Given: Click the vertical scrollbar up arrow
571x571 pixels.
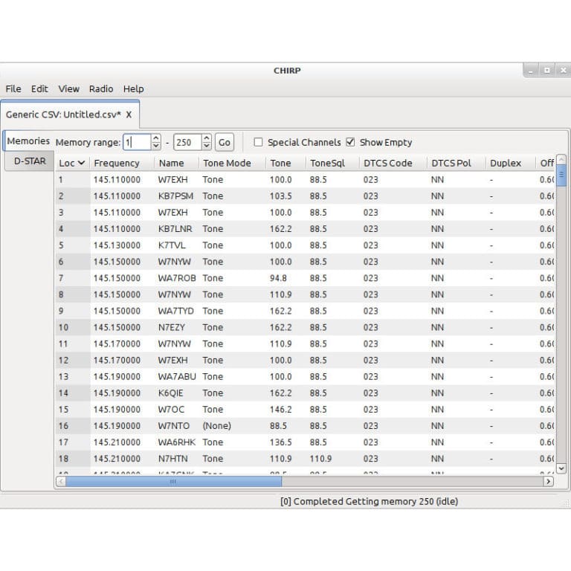Looking at the screenshot, I should point(561,159).
